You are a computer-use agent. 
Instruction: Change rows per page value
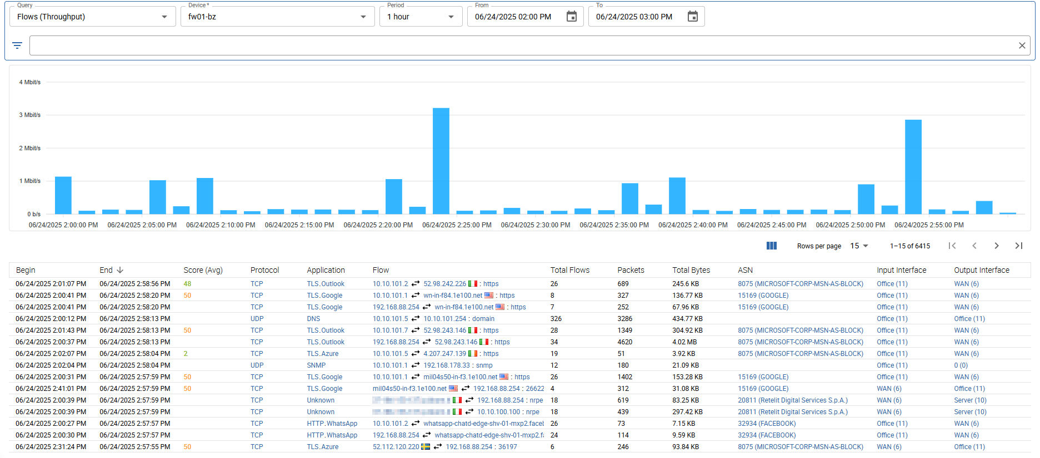tap(859, 246)
